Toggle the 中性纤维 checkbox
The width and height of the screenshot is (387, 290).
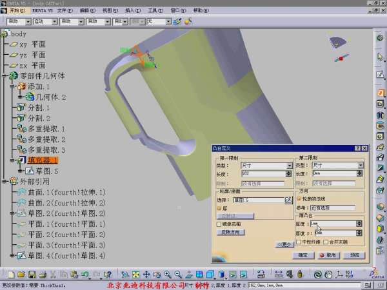298,242
